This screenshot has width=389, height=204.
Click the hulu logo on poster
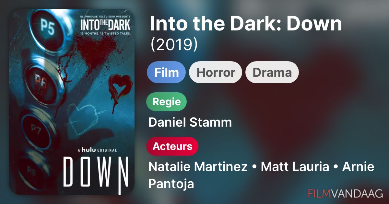(x=89, y=150)
